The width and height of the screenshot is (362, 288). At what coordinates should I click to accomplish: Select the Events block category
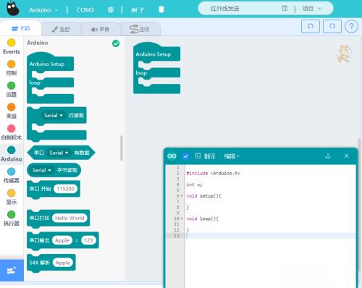click(12, 47)
